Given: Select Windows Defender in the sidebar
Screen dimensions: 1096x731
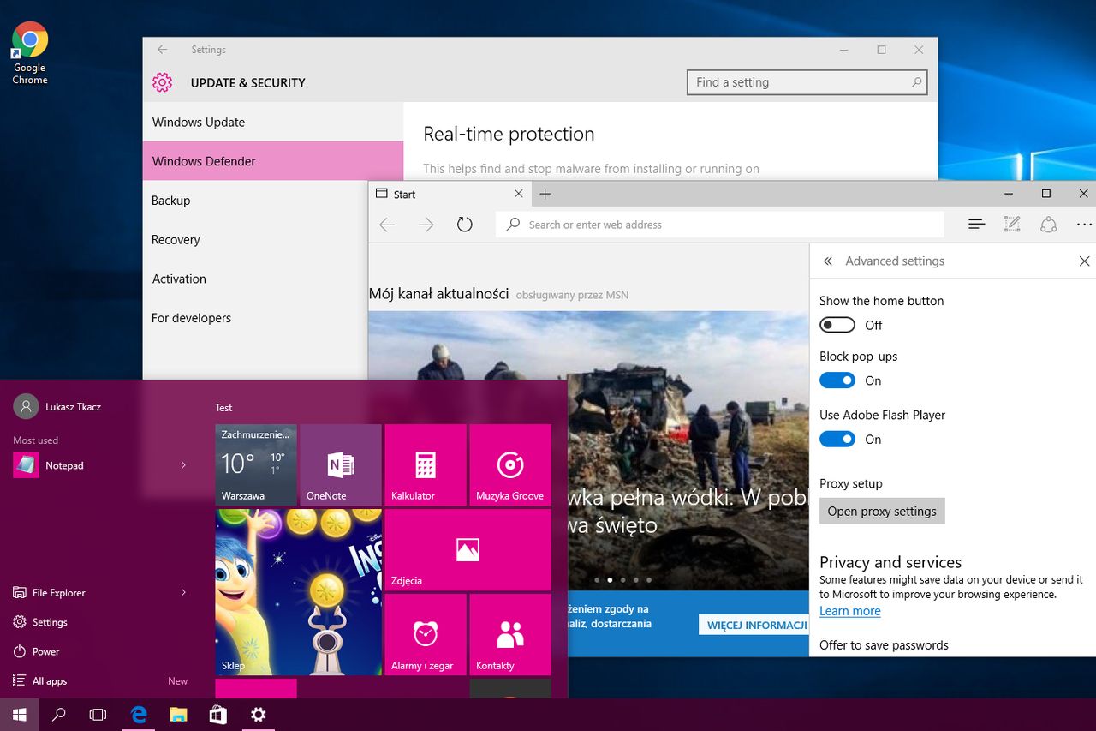Looking at the screenshot, I should pyautogui.click(x=273, y=161).
